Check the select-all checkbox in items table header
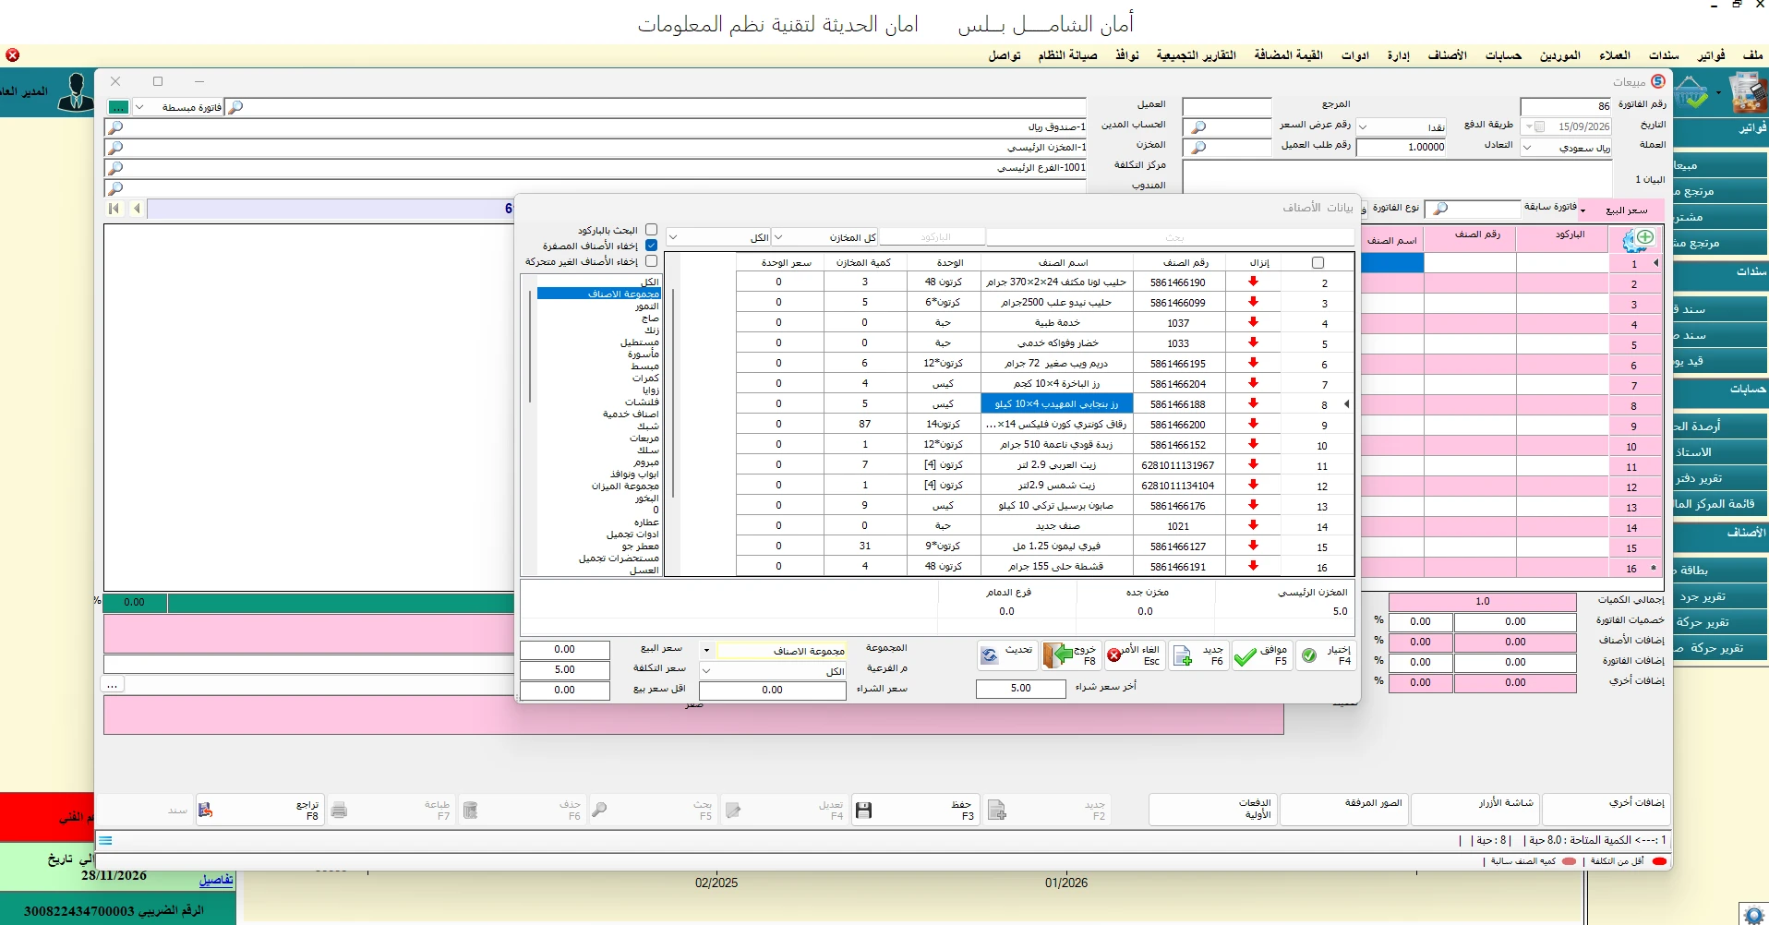The image size is (1769, 925). (1318, 262)
